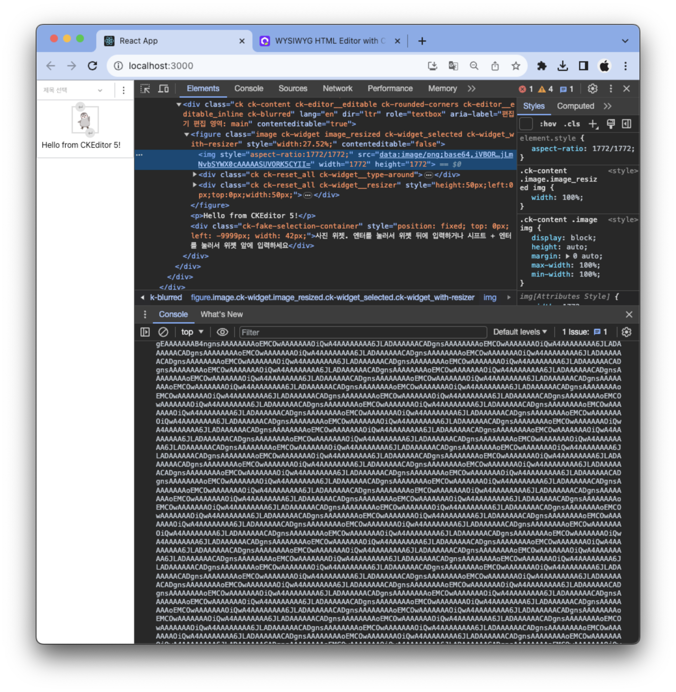Screen dimensions: 676x692
Task: Toggle the .cls element classes button
Action: [x=572, y=124]
